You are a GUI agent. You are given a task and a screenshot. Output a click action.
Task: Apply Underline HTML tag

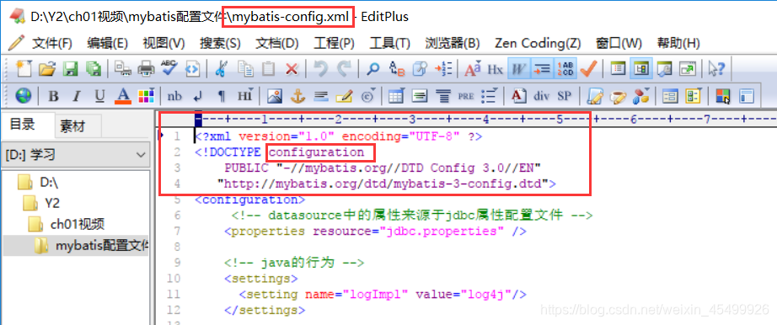[x=99, y=96]
